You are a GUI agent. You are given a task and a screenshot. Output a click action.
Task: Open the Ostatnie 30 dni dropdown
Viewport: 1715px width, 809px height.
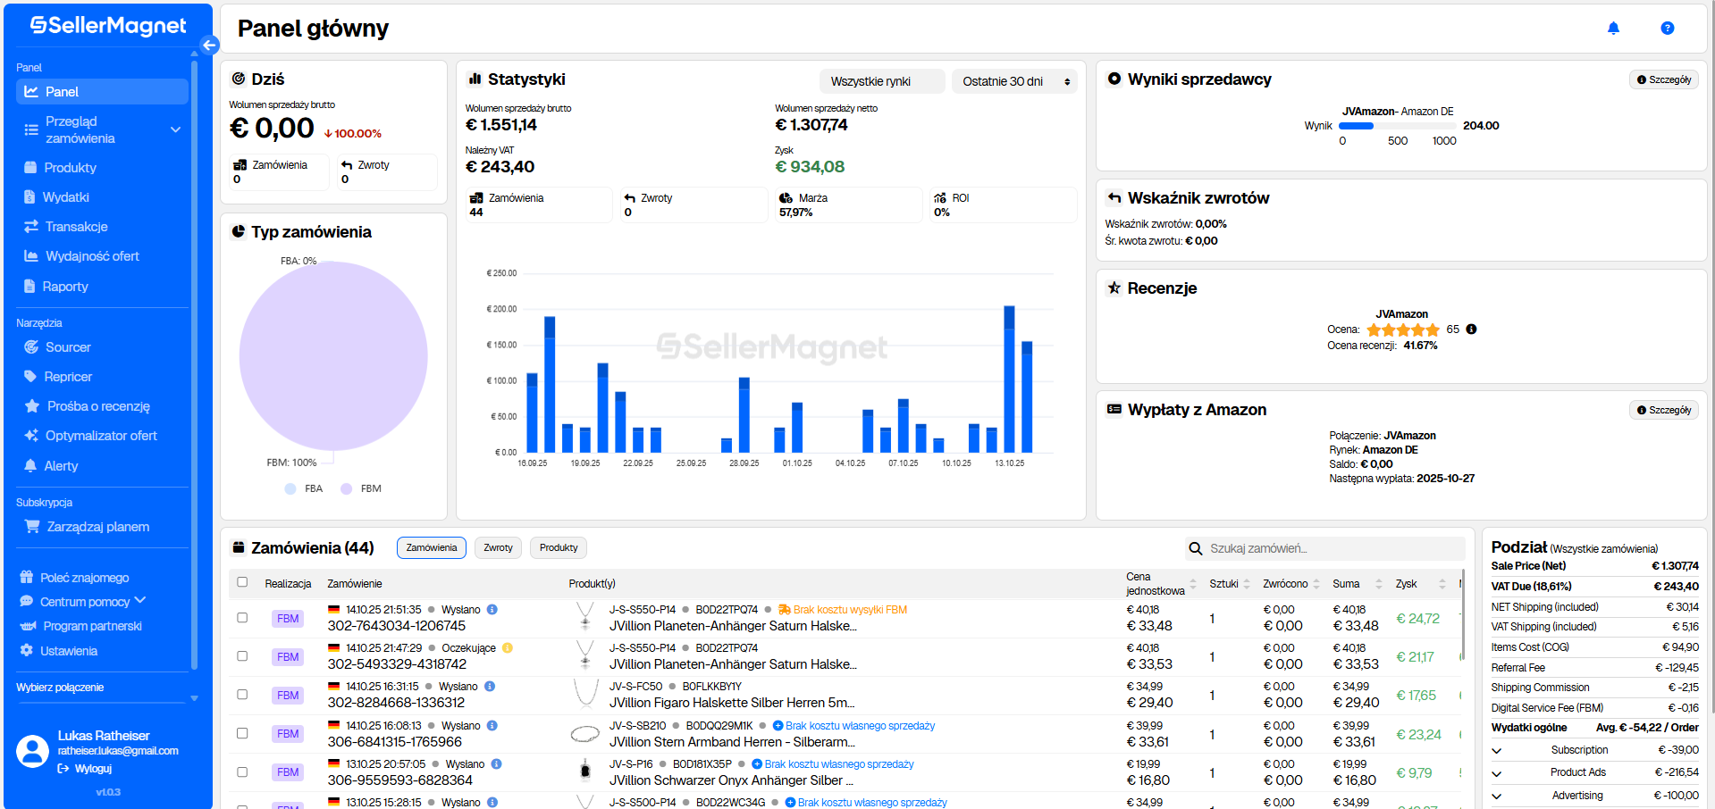coord(1014,81)
